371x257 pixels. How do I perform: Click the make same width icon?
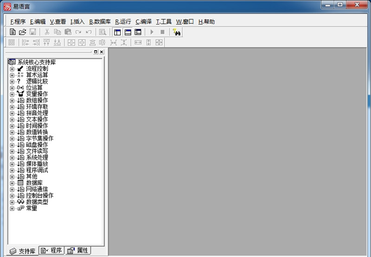tap(138, 43)
